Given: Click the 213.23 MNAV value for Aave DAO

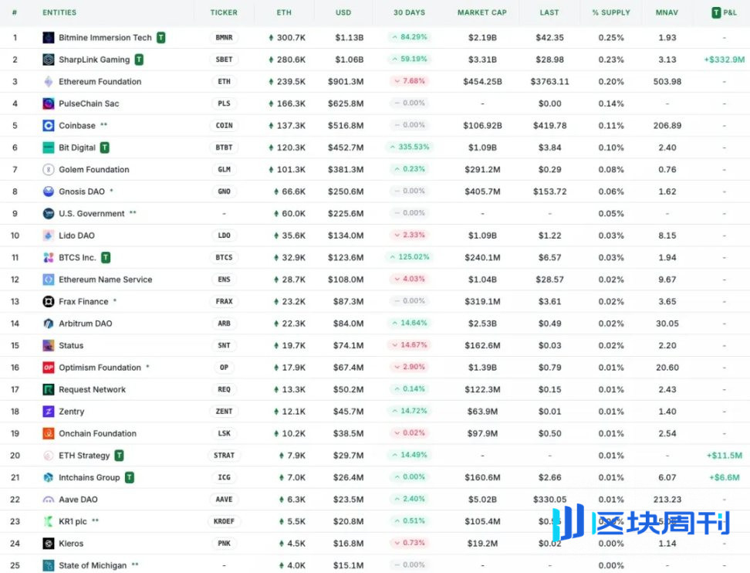Looking at the screenshot, I should tap(667, 500).
